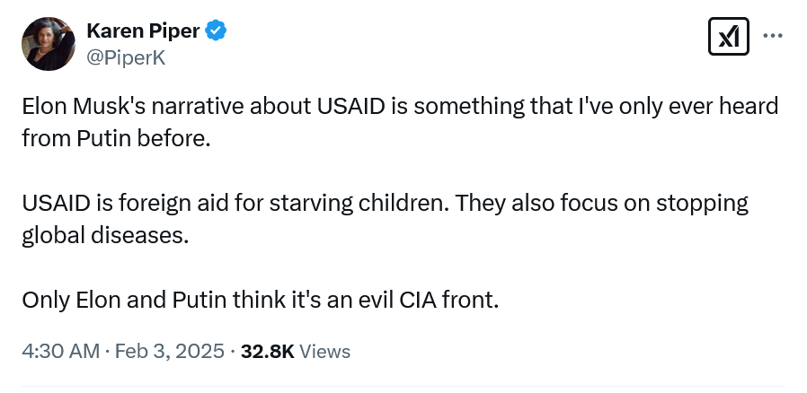Open the @PiperK handle link
The image size is (807, 393).
[x=126, y=58]
